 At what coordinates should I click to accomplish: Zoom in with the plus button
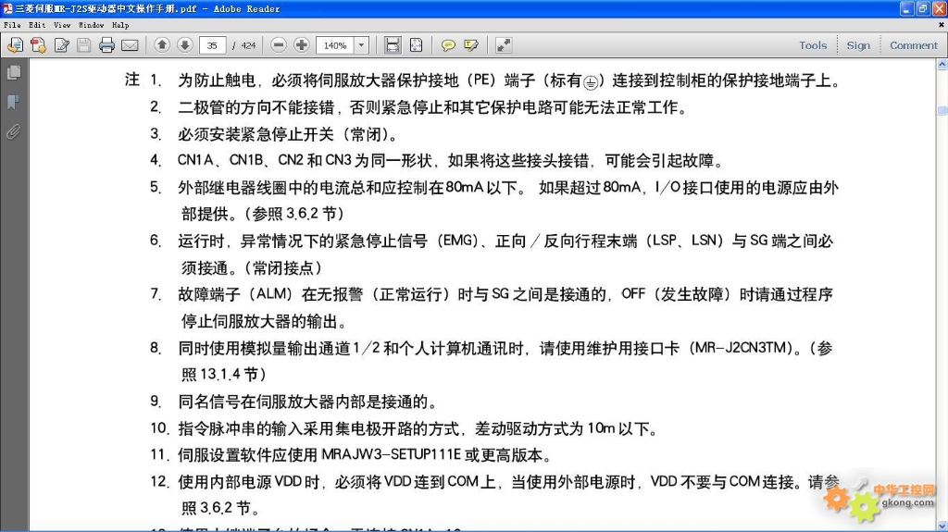pyautogui.click(x=302, y=44)
